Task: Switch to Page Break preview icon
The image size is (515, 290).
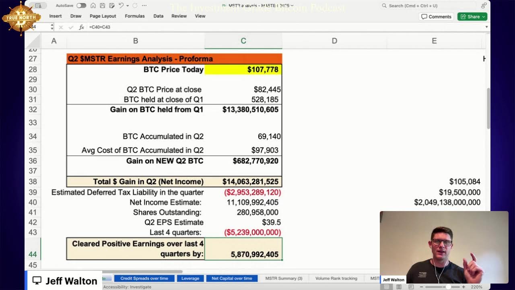Action: click(411, 287)
